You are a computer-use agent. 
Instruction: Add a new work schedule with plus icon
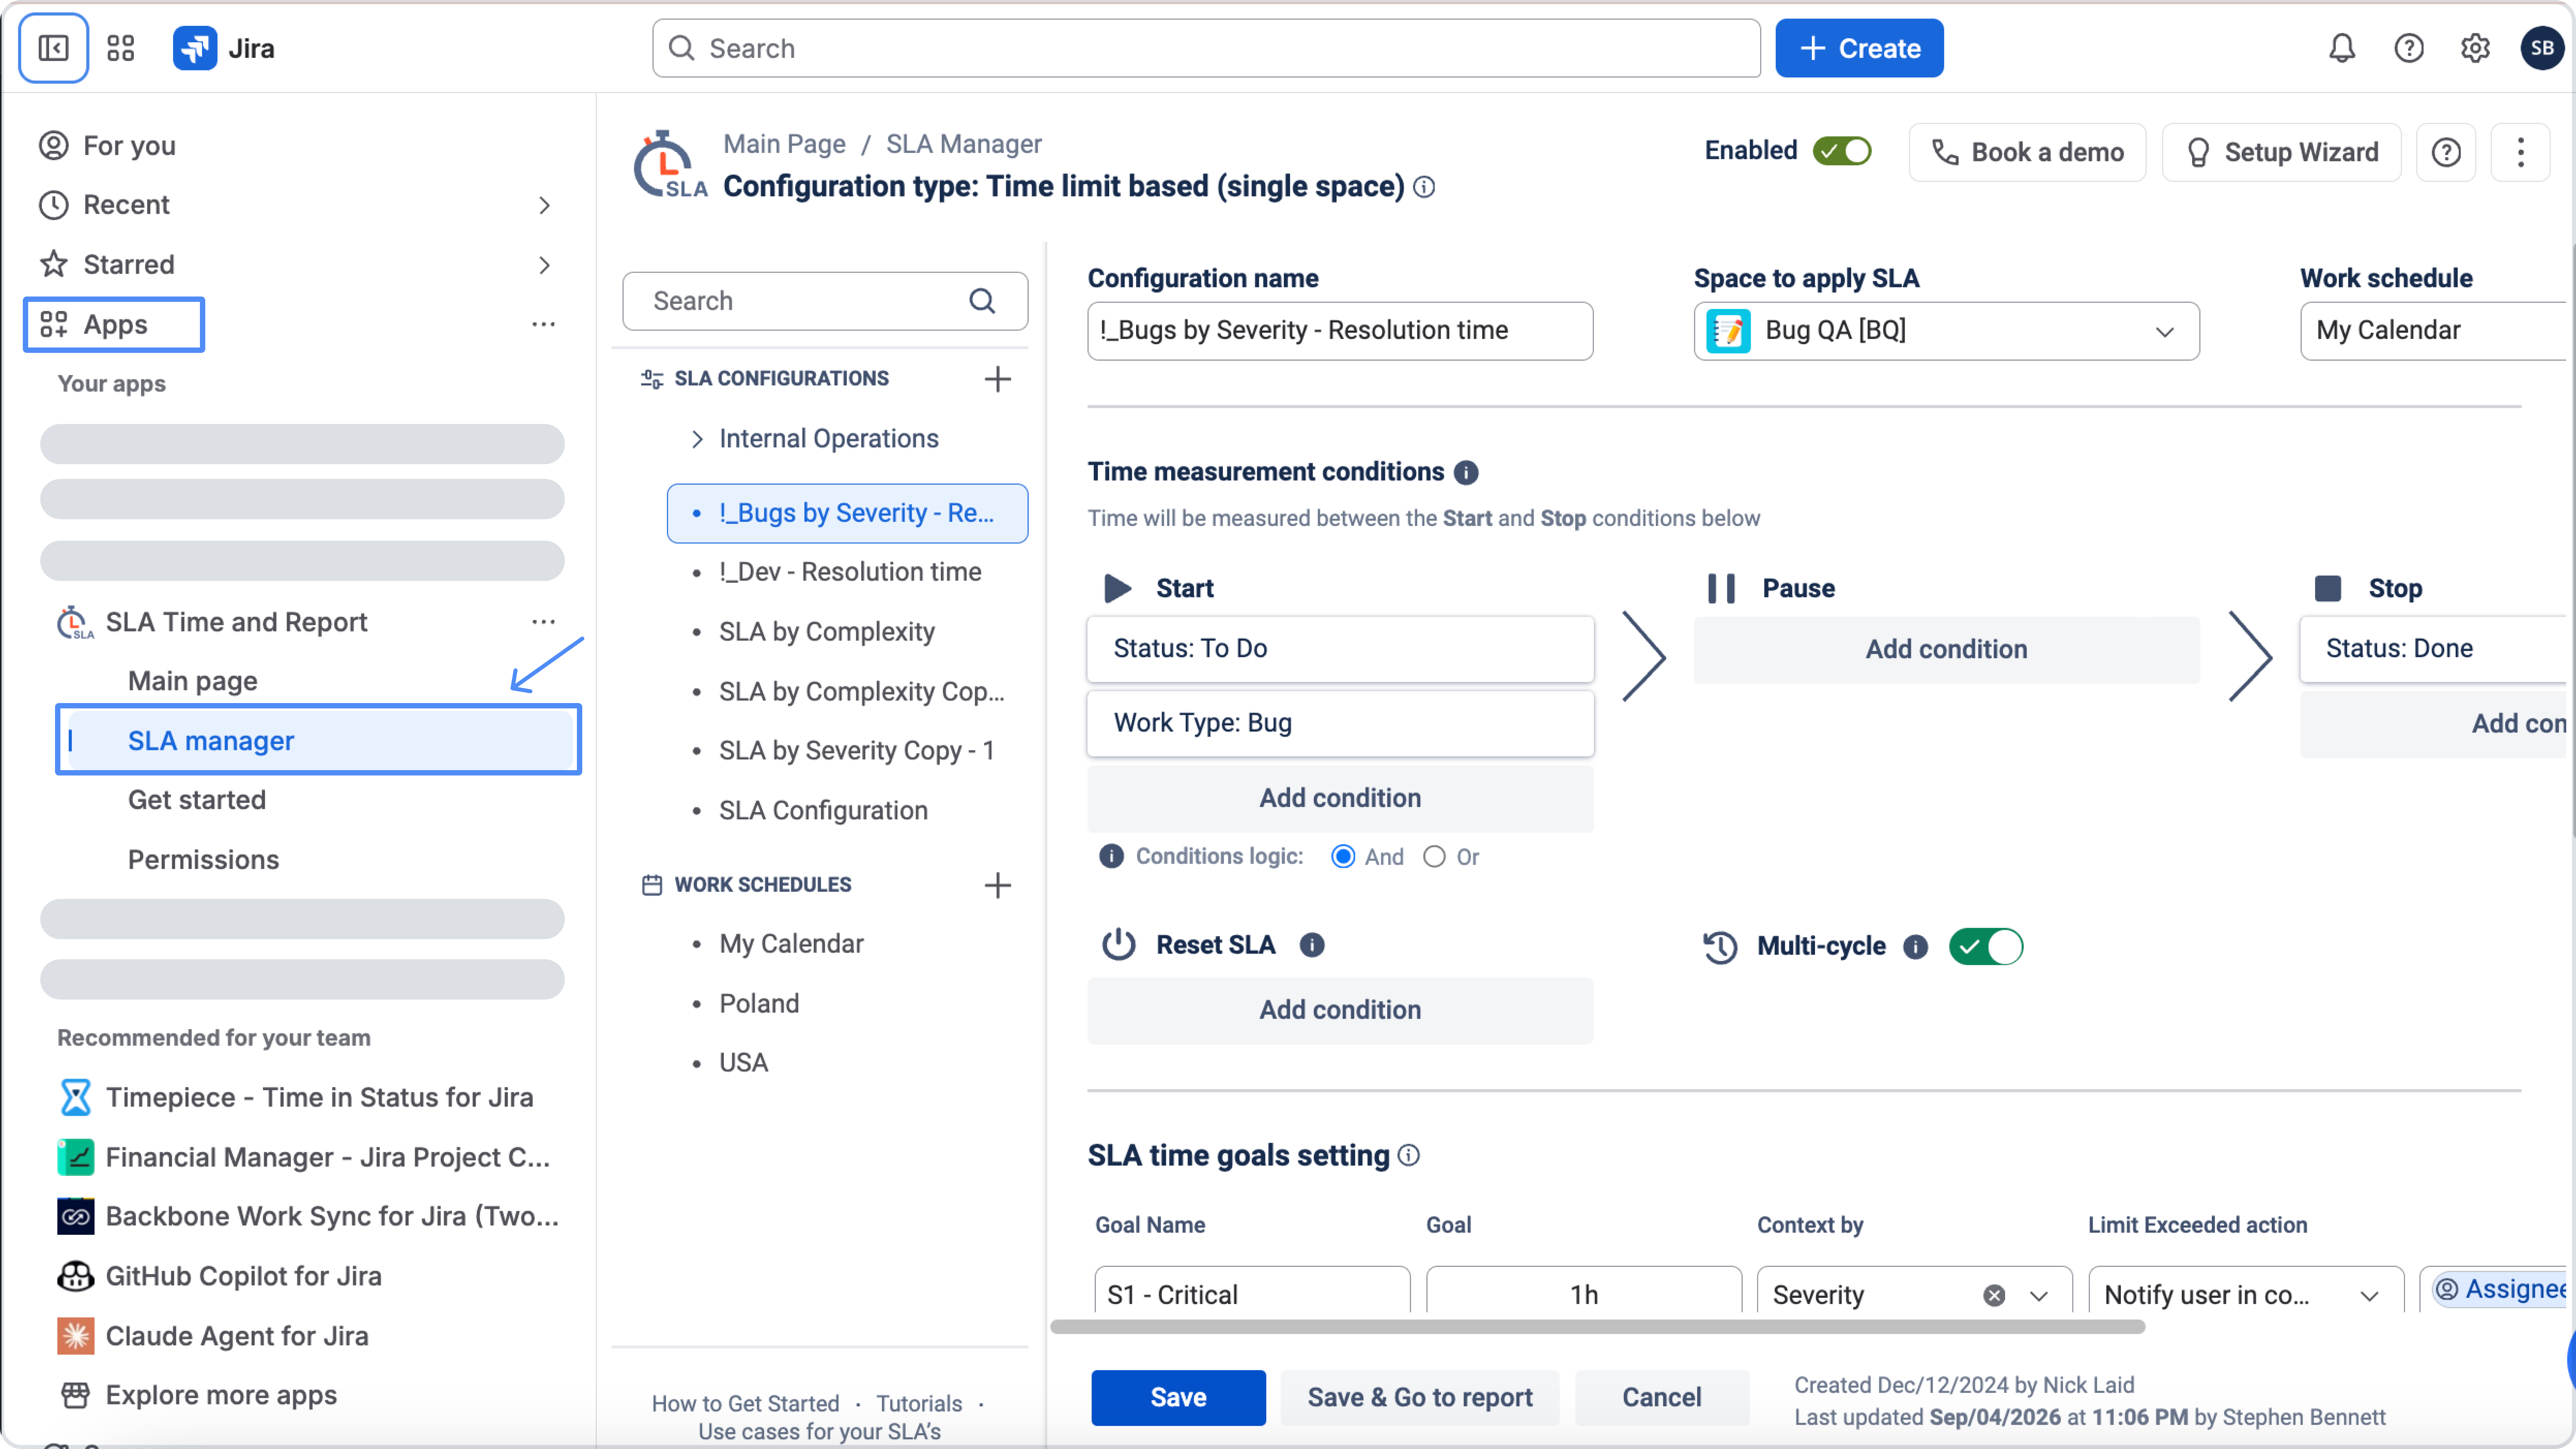[997, 885]
